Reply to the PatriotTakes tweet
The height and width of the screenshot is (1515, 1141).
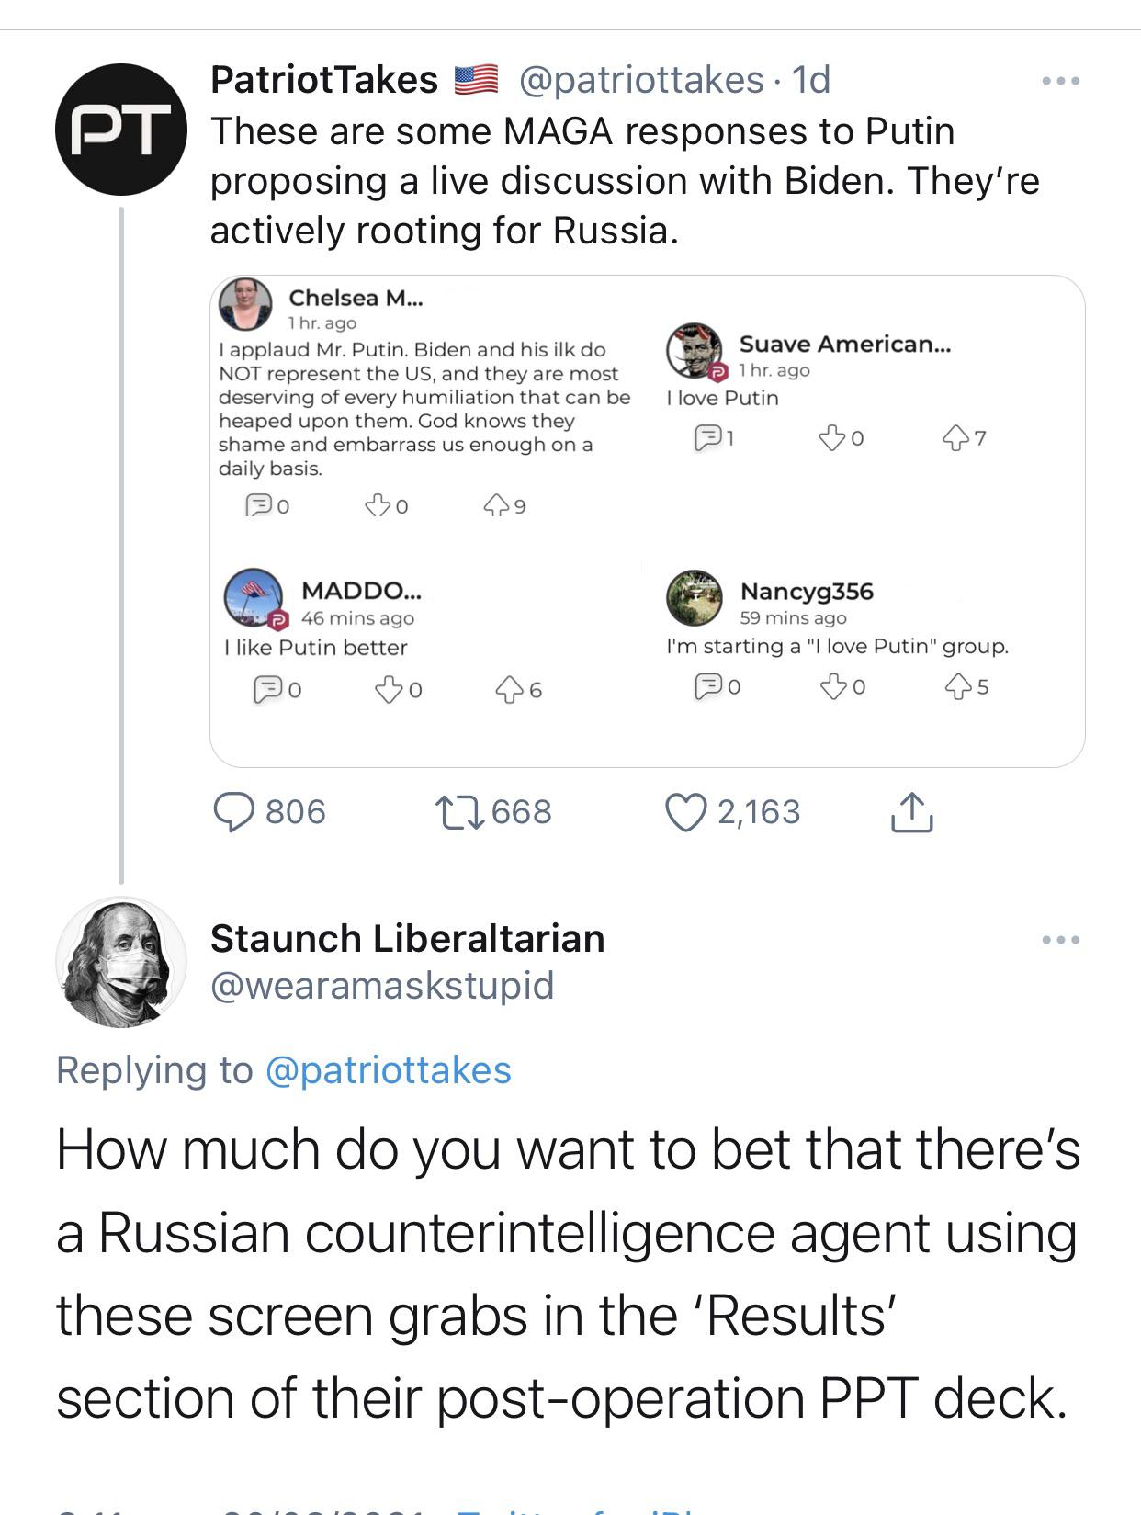pyautogui.click(x=234, y=812)
